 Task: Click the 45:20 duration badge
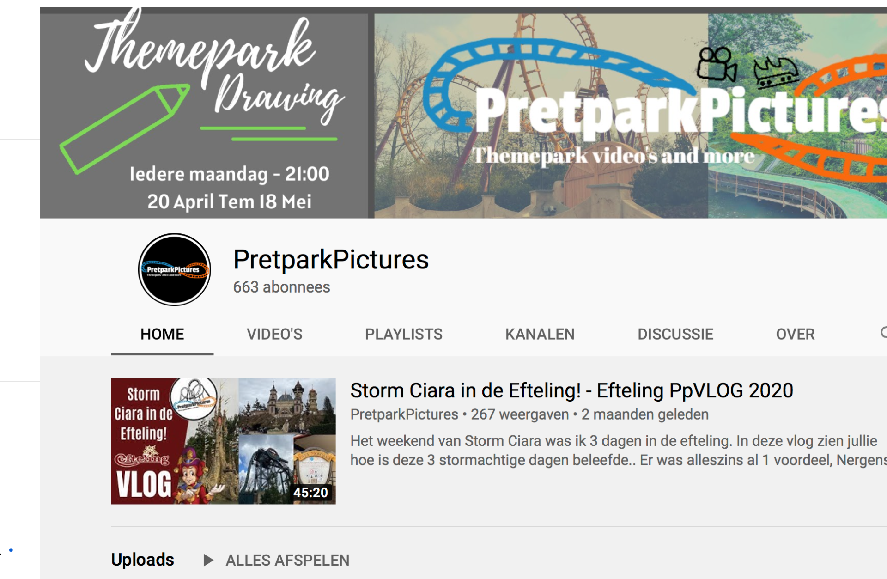[x=310, y=493]
